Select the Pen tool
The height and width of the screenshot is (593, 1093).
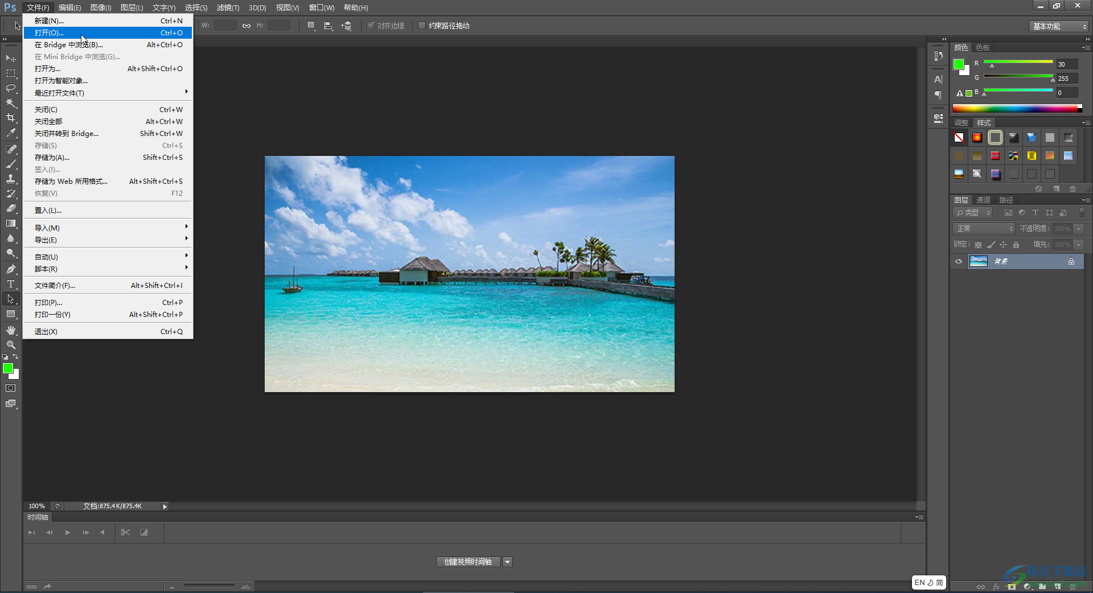[x=11, y=269]
